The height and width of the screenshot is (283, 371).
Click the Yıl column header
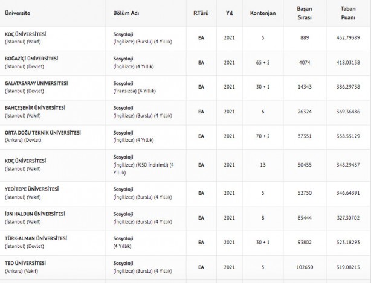tap(229, 12)
